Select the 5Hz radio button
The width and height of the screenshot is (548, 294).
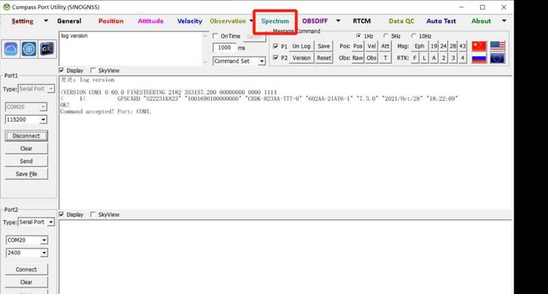[386, 36]
